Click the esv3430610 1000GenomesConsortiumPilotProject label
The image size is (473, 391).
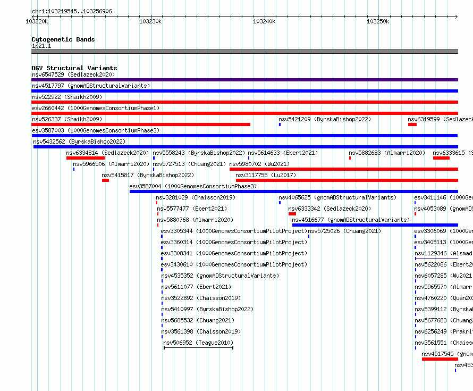[x=234, y=264]
